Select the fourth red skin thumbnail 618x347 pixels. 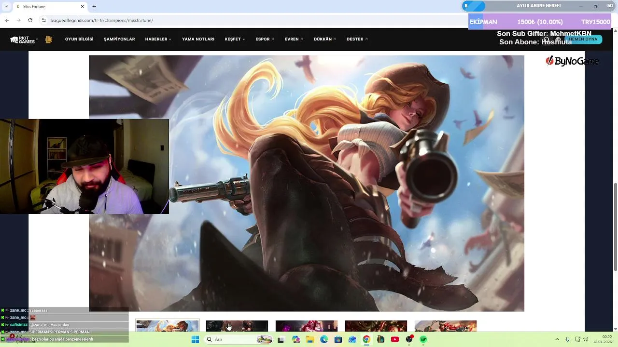tap(376, 326)
